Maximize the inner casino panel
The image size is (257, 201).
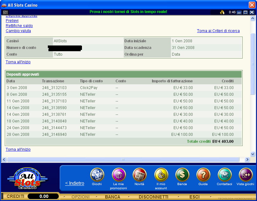point(246,12)
